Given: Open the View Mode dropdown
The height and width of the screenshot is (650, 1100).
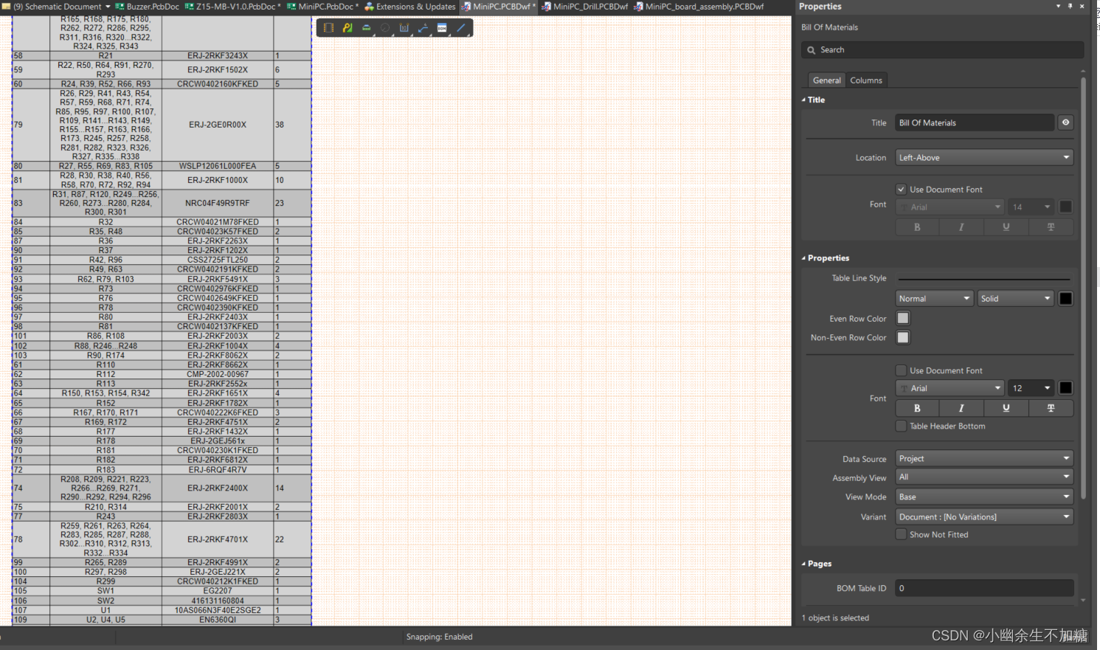Looking at the screenshot, I should (x=983, y=497).
